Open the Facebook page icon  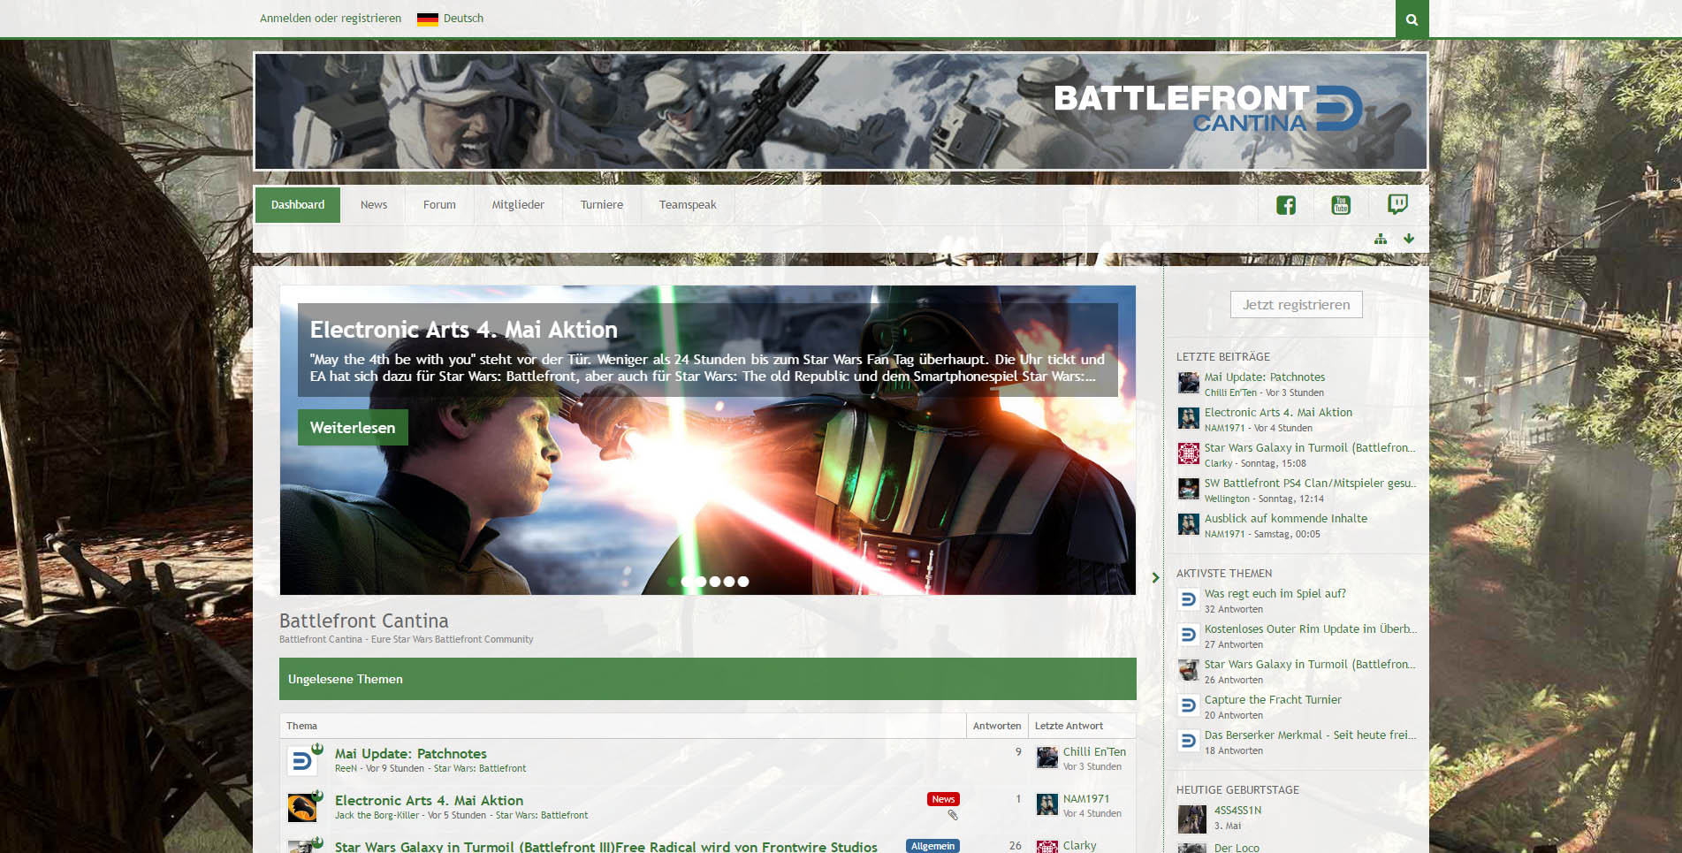1286,205
